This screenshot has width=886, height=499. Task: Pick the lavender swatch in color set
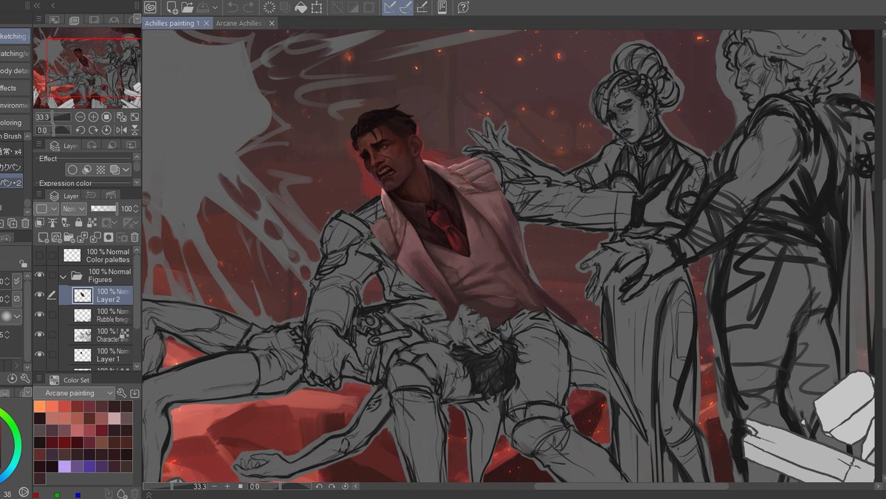point(63,466)
